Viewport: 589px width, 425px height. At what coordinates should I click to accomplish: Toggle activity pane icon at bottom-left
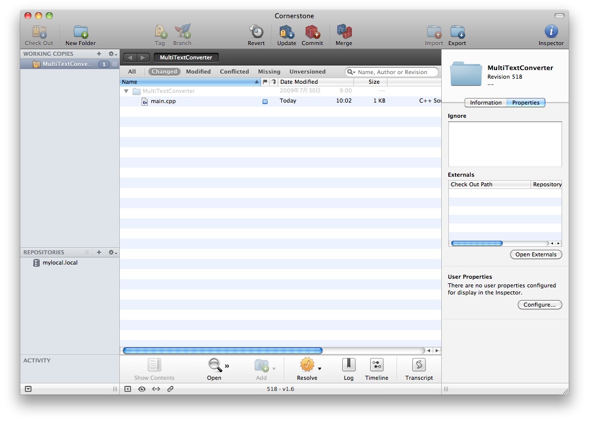(28, 389)
